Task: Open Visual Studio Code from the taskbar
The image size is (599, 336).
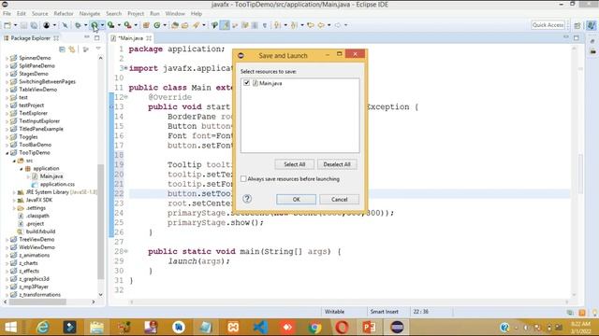Action: (261, 327)
